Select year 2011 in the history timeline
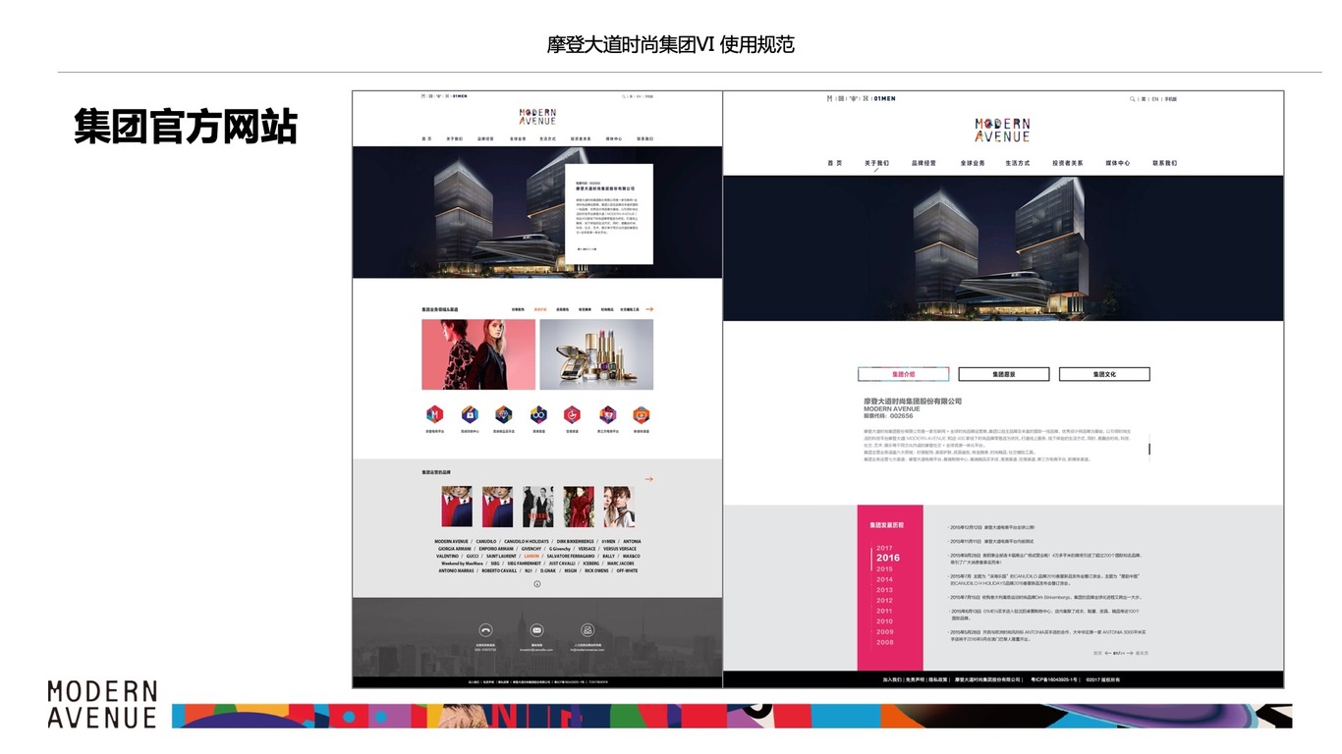The height and width of the screenshot is (754, 1342). [885, 611]
